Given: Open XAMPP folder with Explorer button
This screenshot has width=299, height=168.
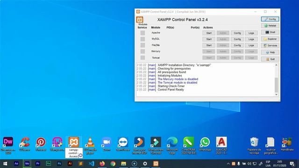Looking at the screenshot, I should tap(270, 39).
